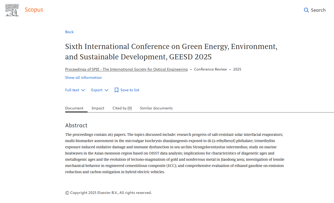Click the Elsevier tree logo

point(12,10)
